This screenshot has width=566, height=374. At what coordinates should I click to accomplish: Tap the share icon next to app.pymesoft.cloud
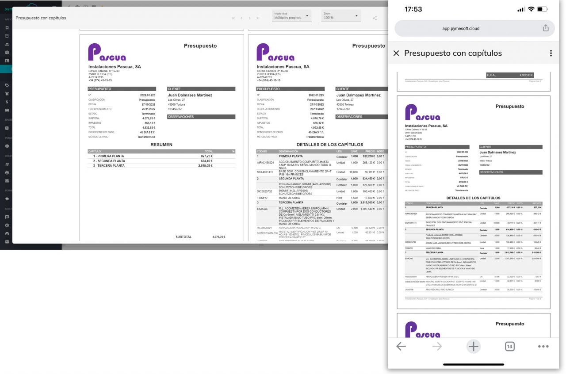point(546,27)
